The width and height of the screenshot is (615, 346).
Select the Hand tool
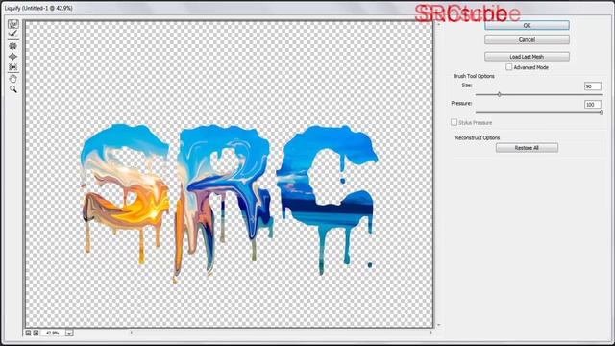click(x=12, y=79)
